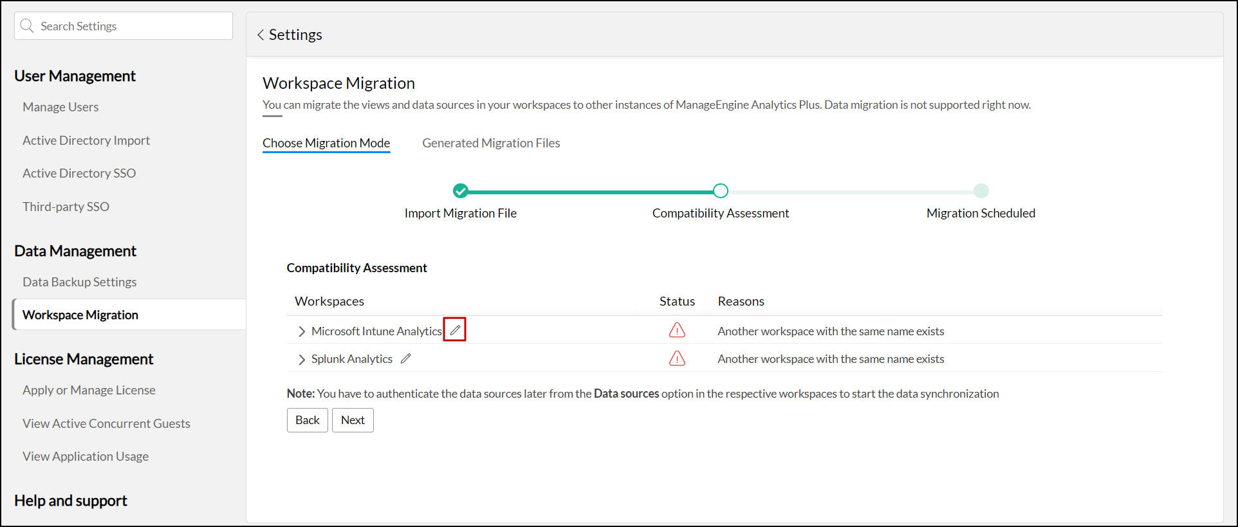Click the warning icon for Microsoft Intune Analytics
This screenshot has height=527, width=1238.
click(677, 331)
